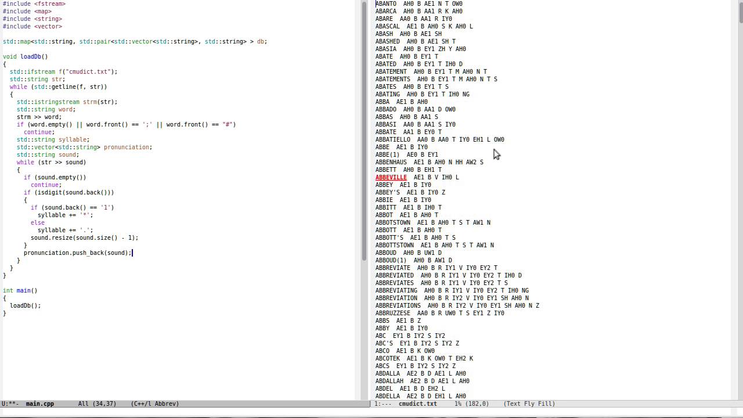Click the highlighted word ABBEVILLE
The height and width of the screenshot is (418, 743).
[391, 177]
